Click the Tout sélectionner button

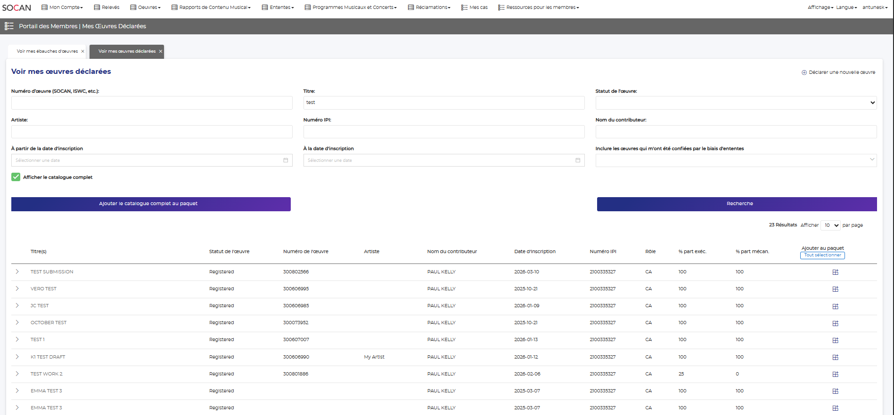click(x=822, y=255)
